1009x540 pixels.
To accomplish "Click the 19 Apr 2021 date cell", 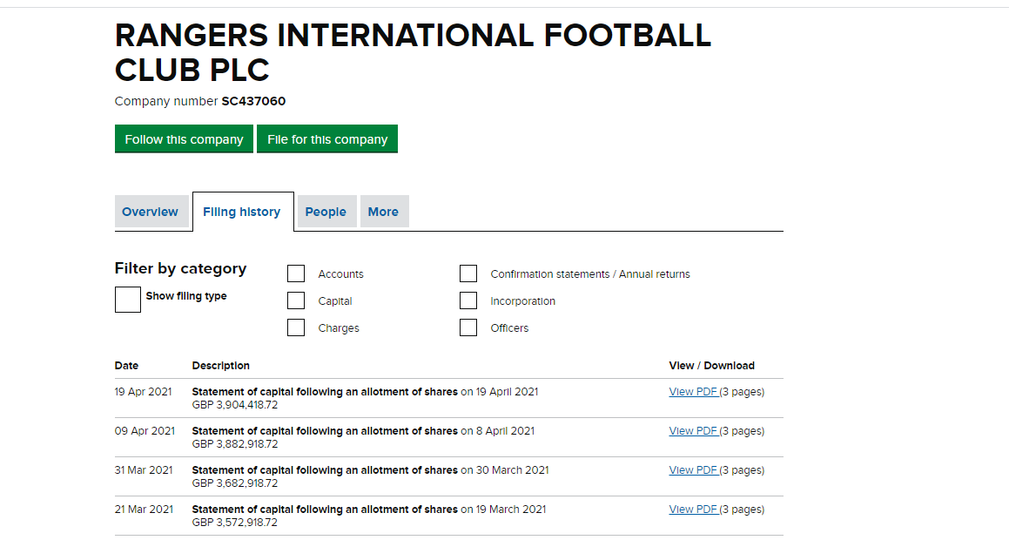I will (x=144, y=391).
